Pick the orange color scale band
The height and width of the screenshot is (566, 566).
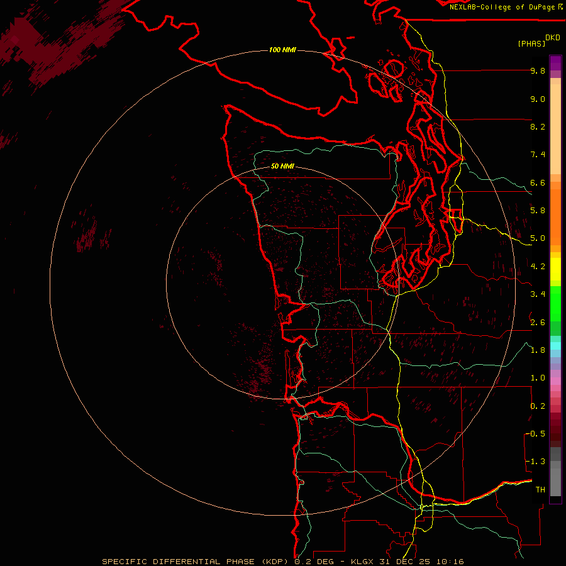(x=555, y=216)
